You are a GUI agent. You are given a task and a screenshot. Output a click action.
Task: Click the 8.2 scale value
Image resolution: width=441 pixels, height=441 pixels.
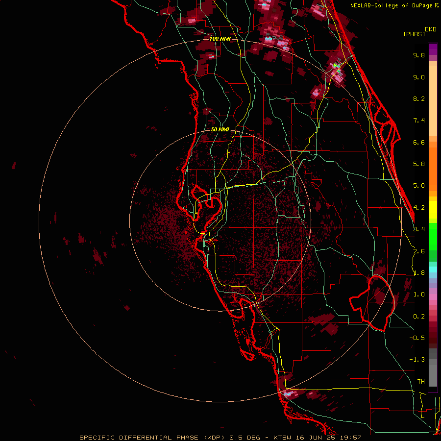click(x=419, y=98)
